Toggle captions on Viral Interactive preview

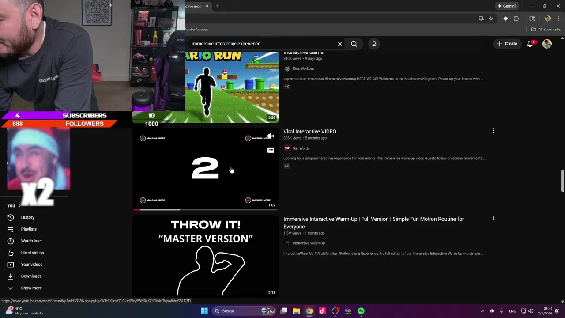point(271,150)
